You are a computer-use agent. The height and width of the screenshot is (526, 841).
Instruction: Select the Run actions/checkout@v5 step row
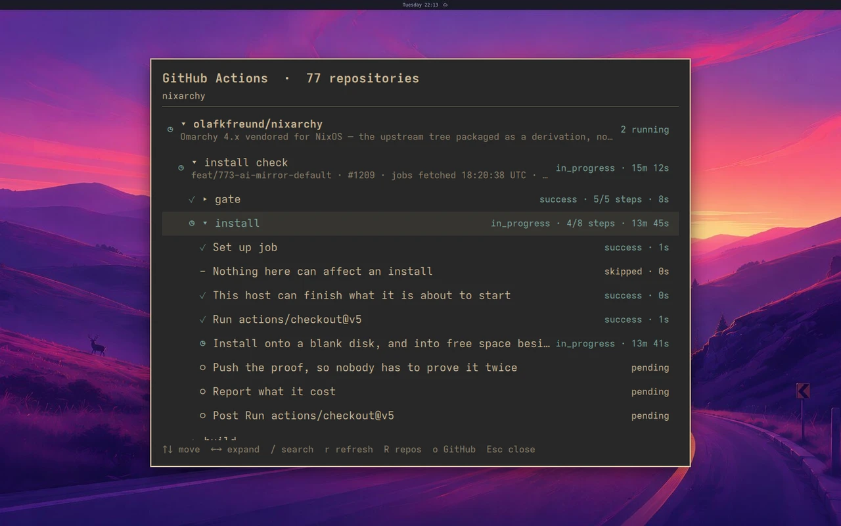[x=420, y=320]
